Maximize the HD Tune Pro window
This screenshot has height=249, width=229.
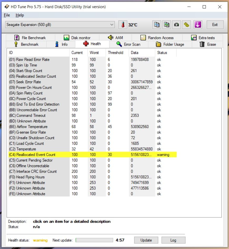204,7
